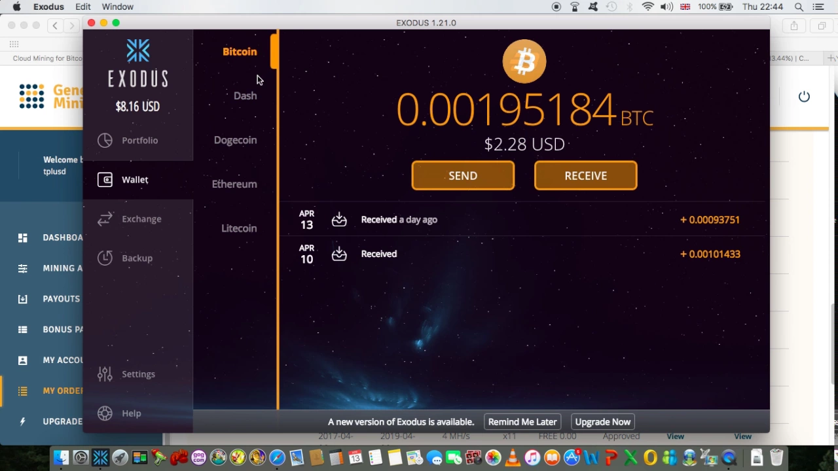The height and width of the screenshot is (471, 838).
Task: Open Safari from the Dock
Action: 277,457
